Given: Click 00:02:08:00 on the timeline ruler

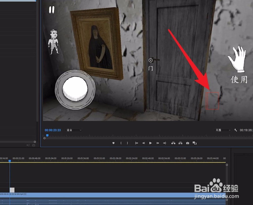Looking at the screenshot, I should pyautogui.click(x=115, y=158).
